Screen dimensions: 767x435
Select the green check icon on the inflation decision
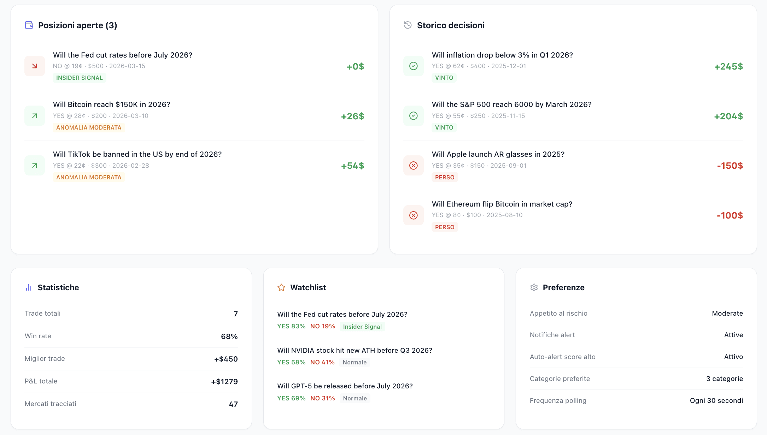click(413, 66)
